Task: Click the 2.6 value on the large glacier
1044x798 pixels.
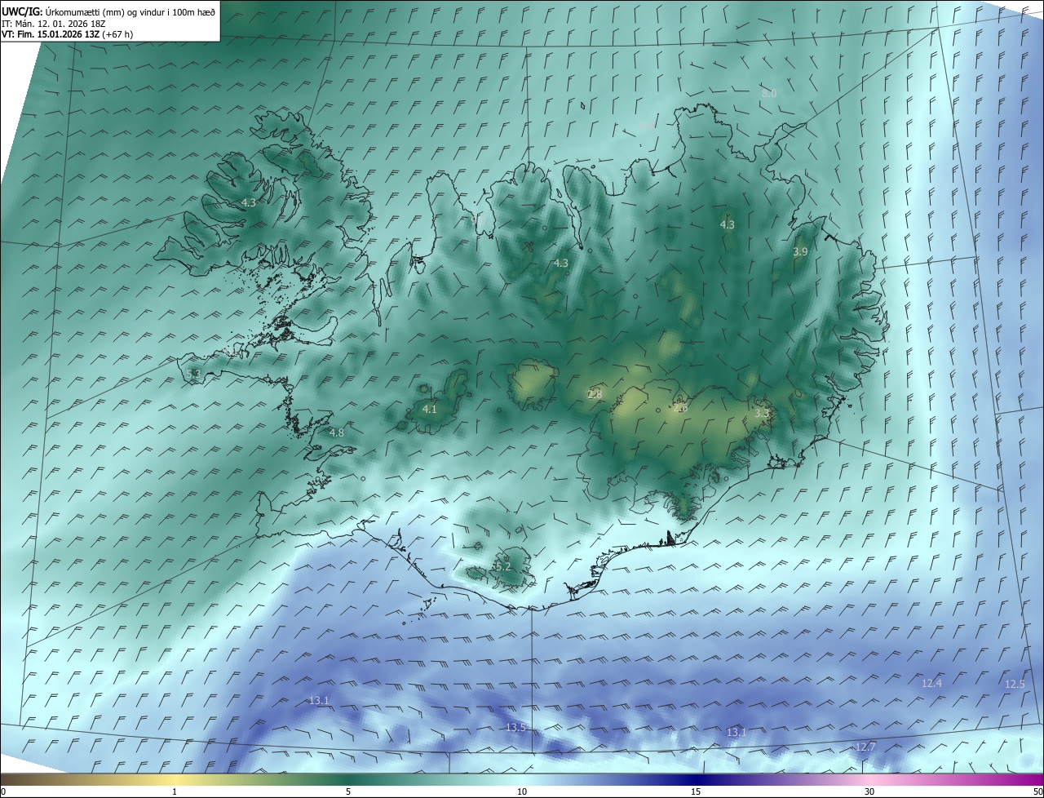Action: coord(681,408)
